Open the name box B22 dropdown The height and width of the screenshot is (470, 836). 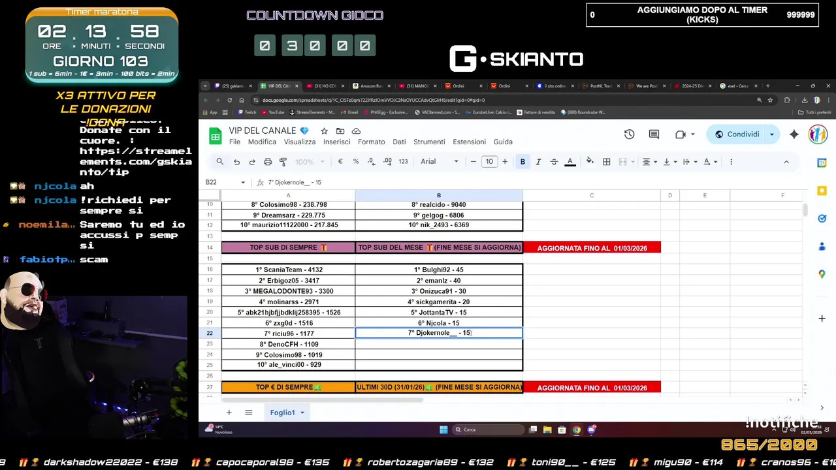coord(243,183)
